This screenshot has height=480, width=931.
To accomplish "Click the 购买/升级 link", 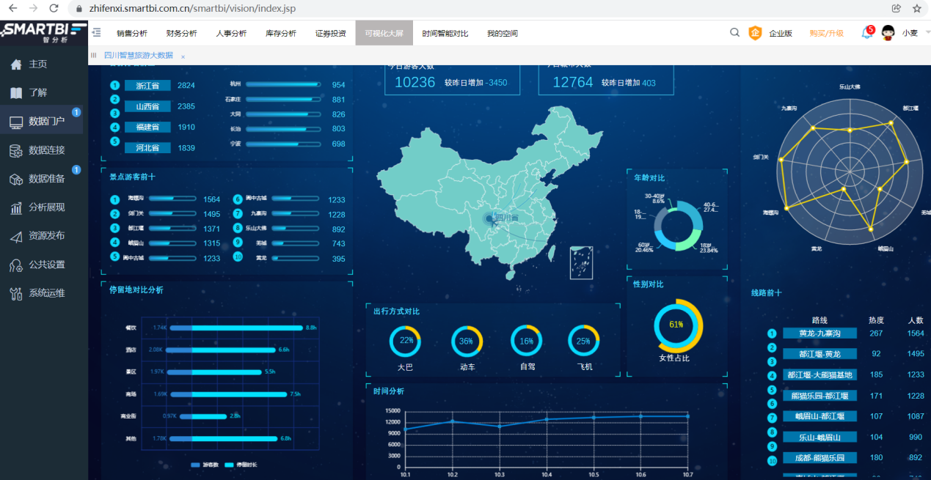I will [x=827, y=33].
